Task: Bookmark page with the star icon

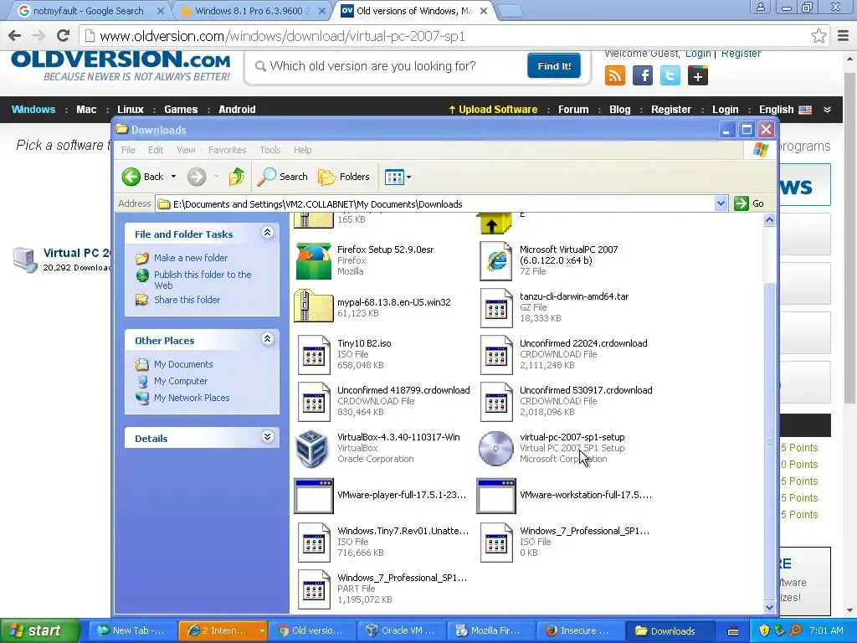Action: [x=819, y=36]
